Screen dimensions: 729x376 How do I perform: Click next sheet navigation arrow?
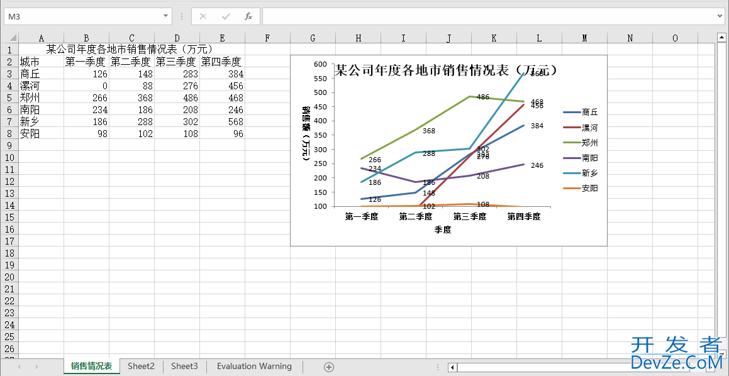tap(36, 367)
